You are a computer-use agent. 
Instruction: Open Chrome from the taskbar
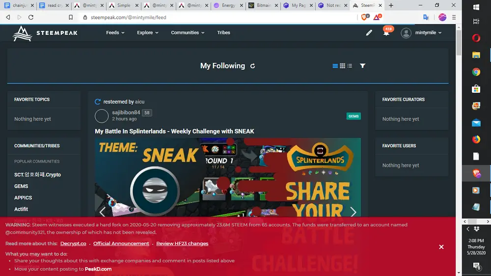tap(476, 72)
